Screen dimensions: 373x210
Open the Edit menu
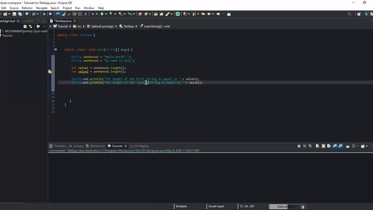tap(4, 8)
